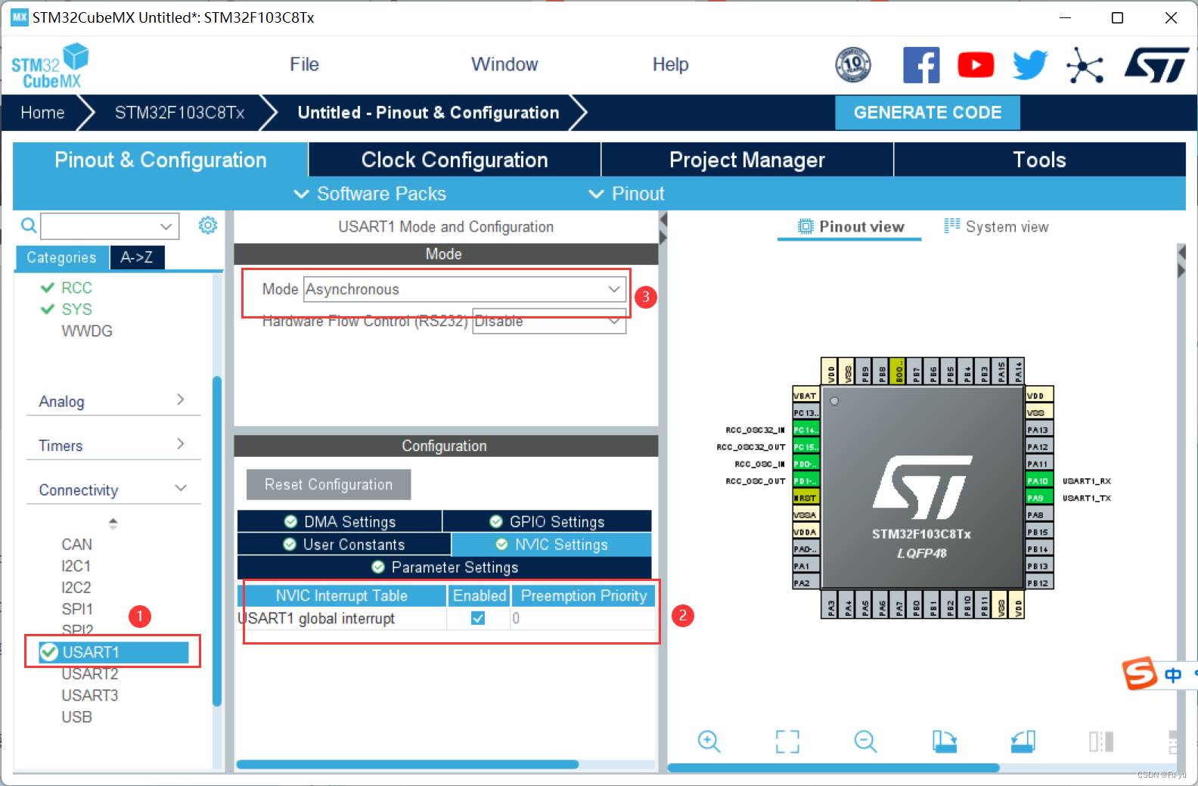1198x786 pixels.
Task: Select RCC in the category list
Action: pos(76,287)
